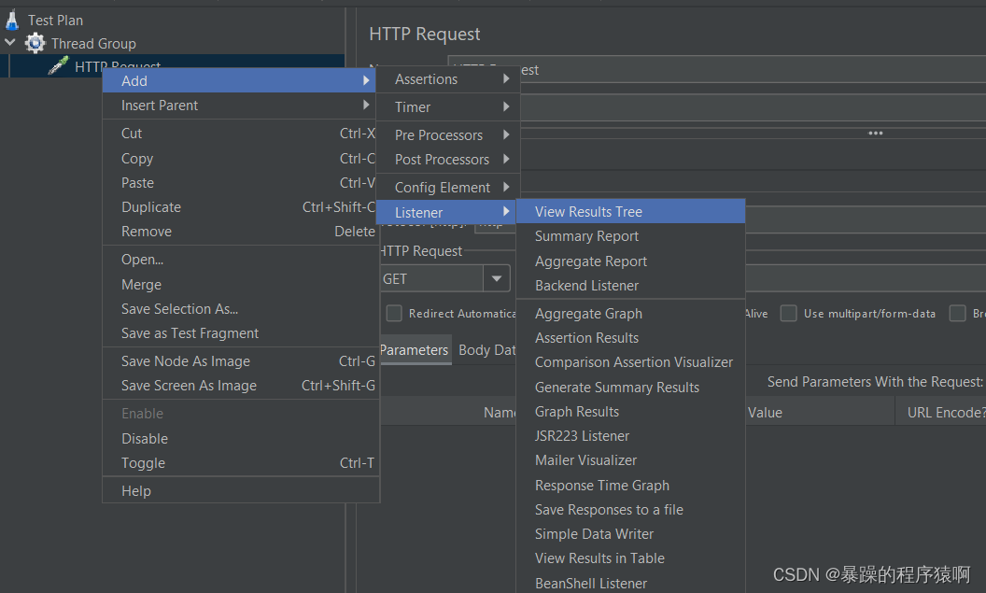Select View Results Tree listener

pyautogui.click(x=630, y=211)
